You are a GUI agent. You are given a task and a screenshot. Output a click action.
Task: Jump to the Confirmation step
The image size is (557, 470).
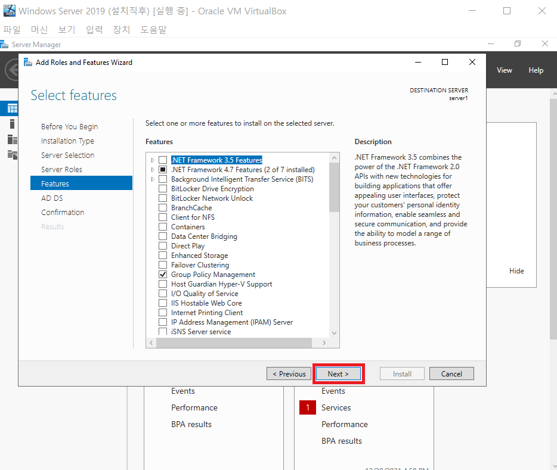(x=63, y=212)
